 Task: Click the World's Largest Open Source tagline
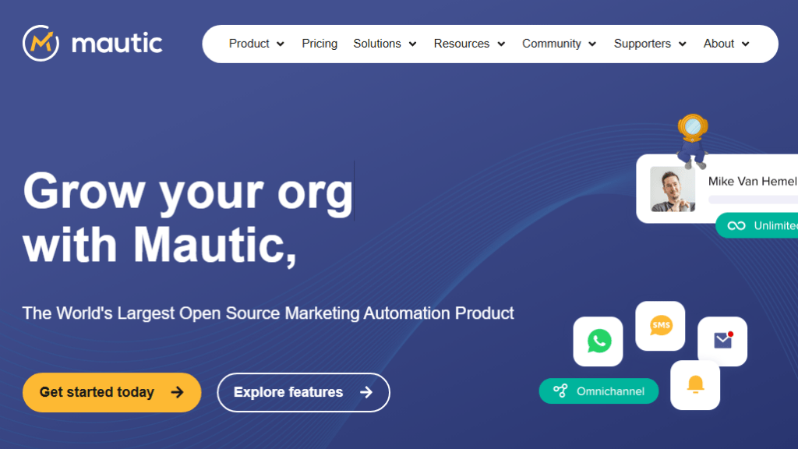pyautogui.click(x=268, y=313)
